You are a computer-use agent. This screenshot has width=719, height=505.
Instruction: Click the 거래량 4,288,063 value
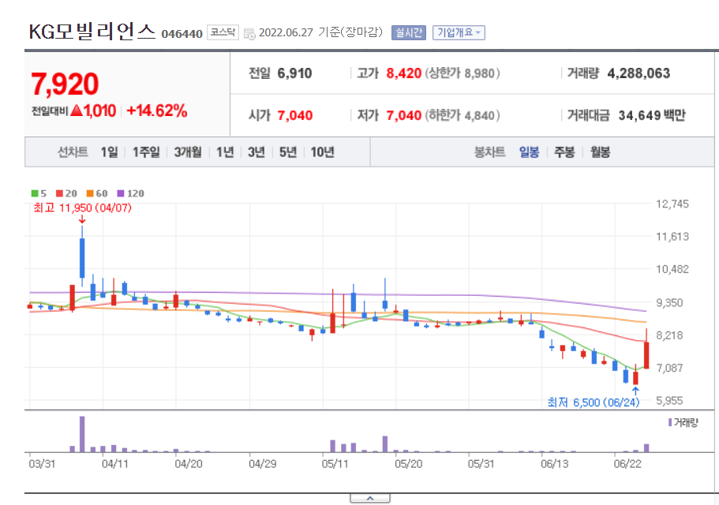(638, 73)
